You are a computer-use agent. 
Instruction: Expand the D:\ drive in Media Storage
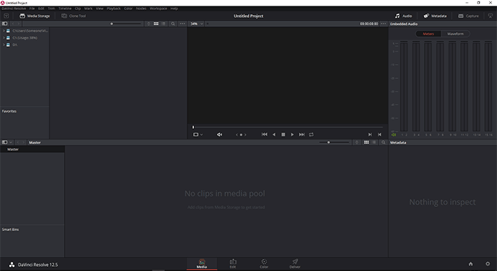click(4, 45)
